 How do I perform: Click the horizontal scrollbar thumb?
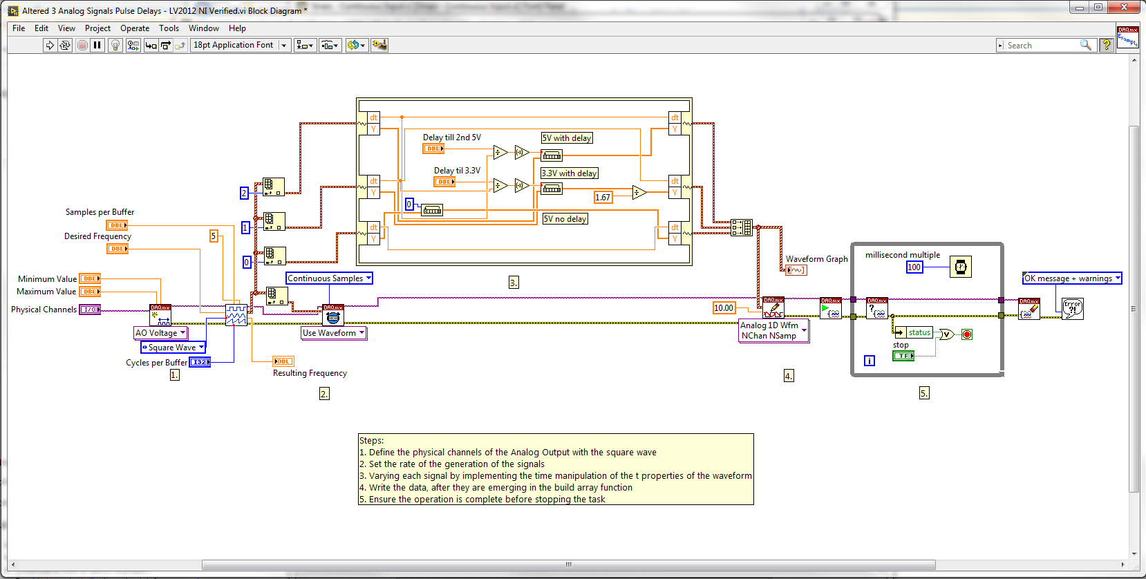pos(570,564)
